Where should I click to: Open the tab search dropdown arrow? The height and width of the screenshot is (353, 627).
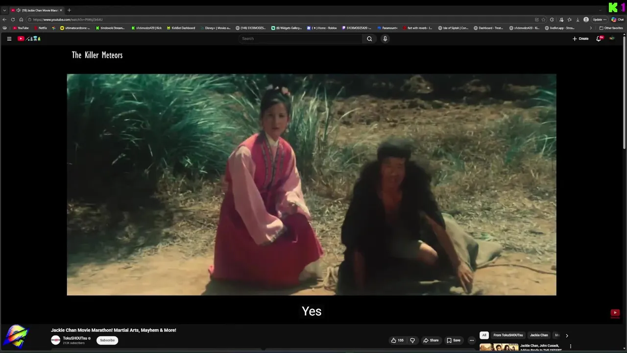(x=4, y=10)
